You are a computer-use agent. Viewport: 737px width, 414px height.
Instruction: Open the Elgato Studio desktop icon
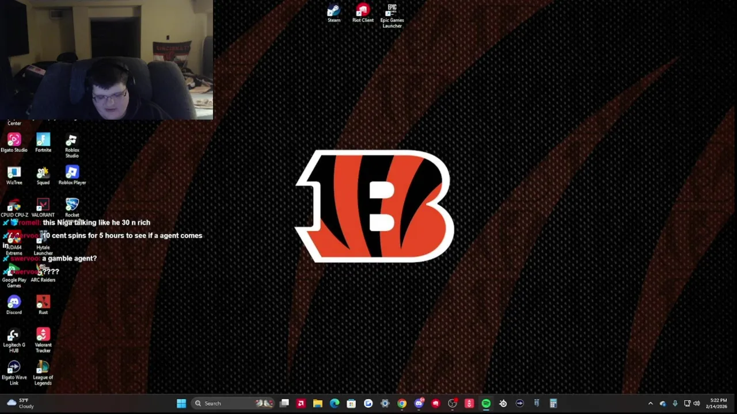pos(14,143)
